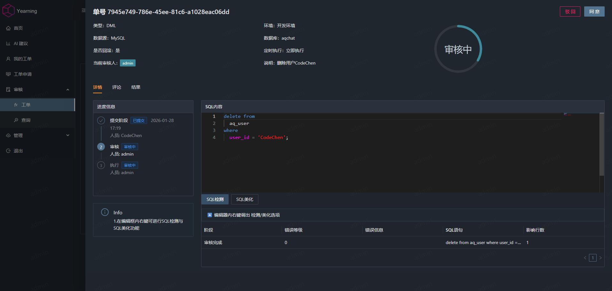Click the 说明: 删除用户CodeChen text
Image resolution: width=612 pixels, height=291 pixels.
(290, 63)
